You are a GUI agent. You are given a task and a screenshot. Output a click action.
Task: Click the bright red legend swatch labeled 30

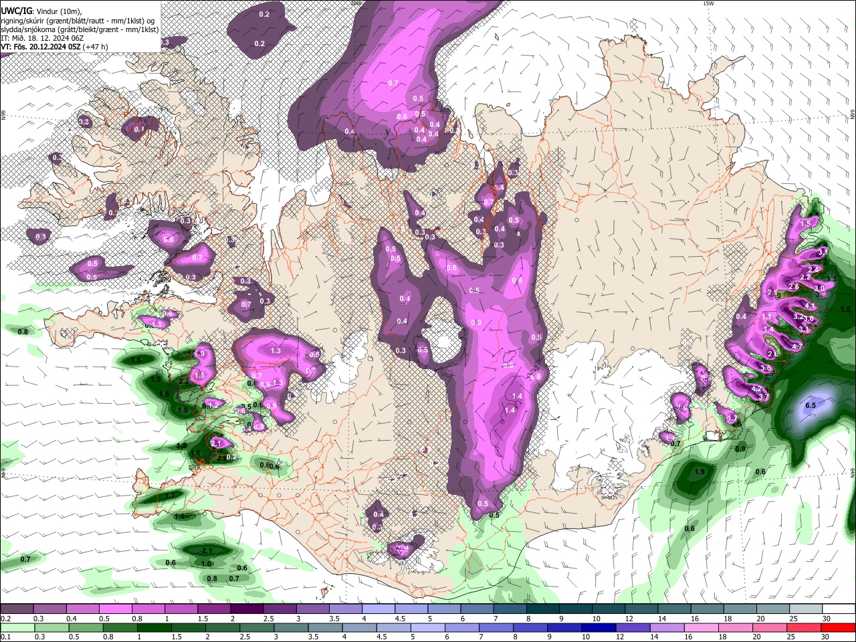(x=839, y=628)
